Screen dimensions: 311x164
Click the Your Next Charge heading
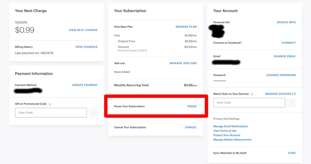(31, 11)
